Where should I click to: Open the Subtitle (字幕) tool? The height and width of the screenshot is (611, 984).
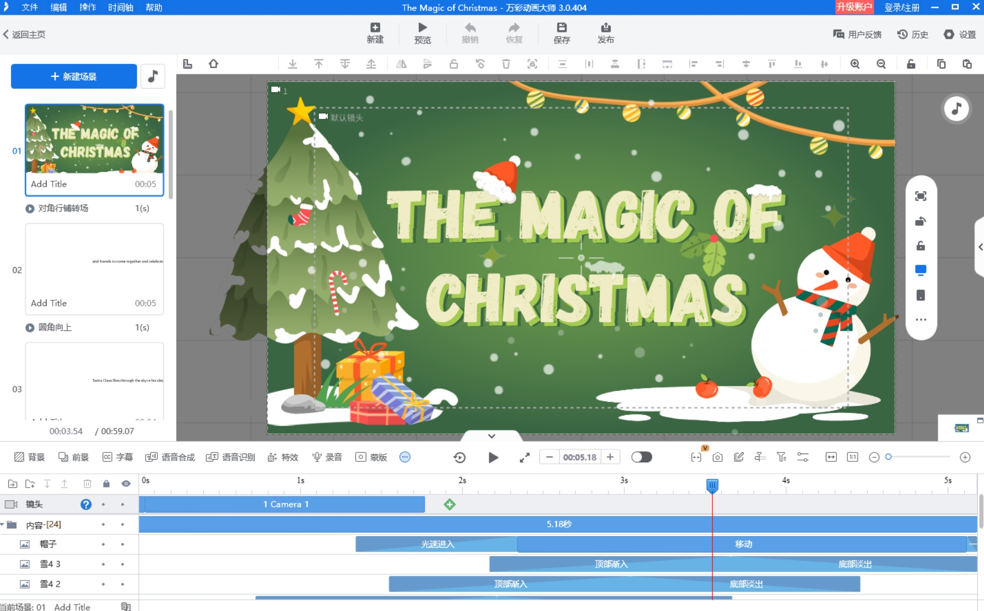[x=117, y=457]
